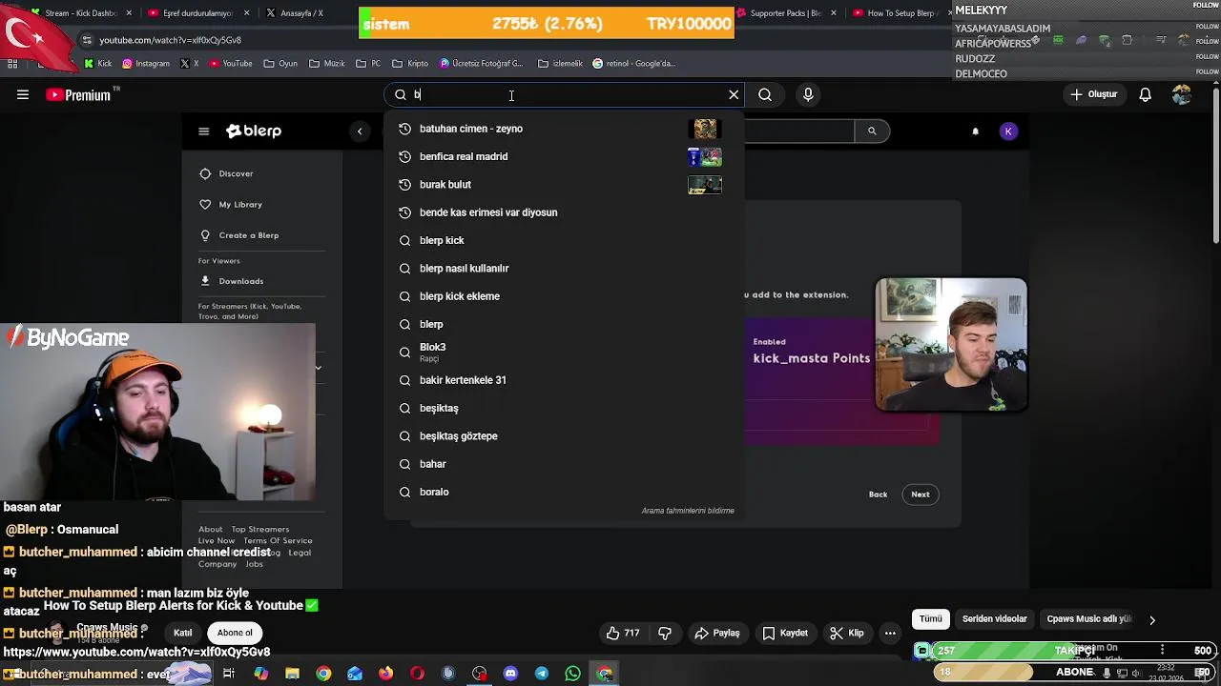
Task: Dislike the video with thumbs down
Action: click(x=665, y=633)
